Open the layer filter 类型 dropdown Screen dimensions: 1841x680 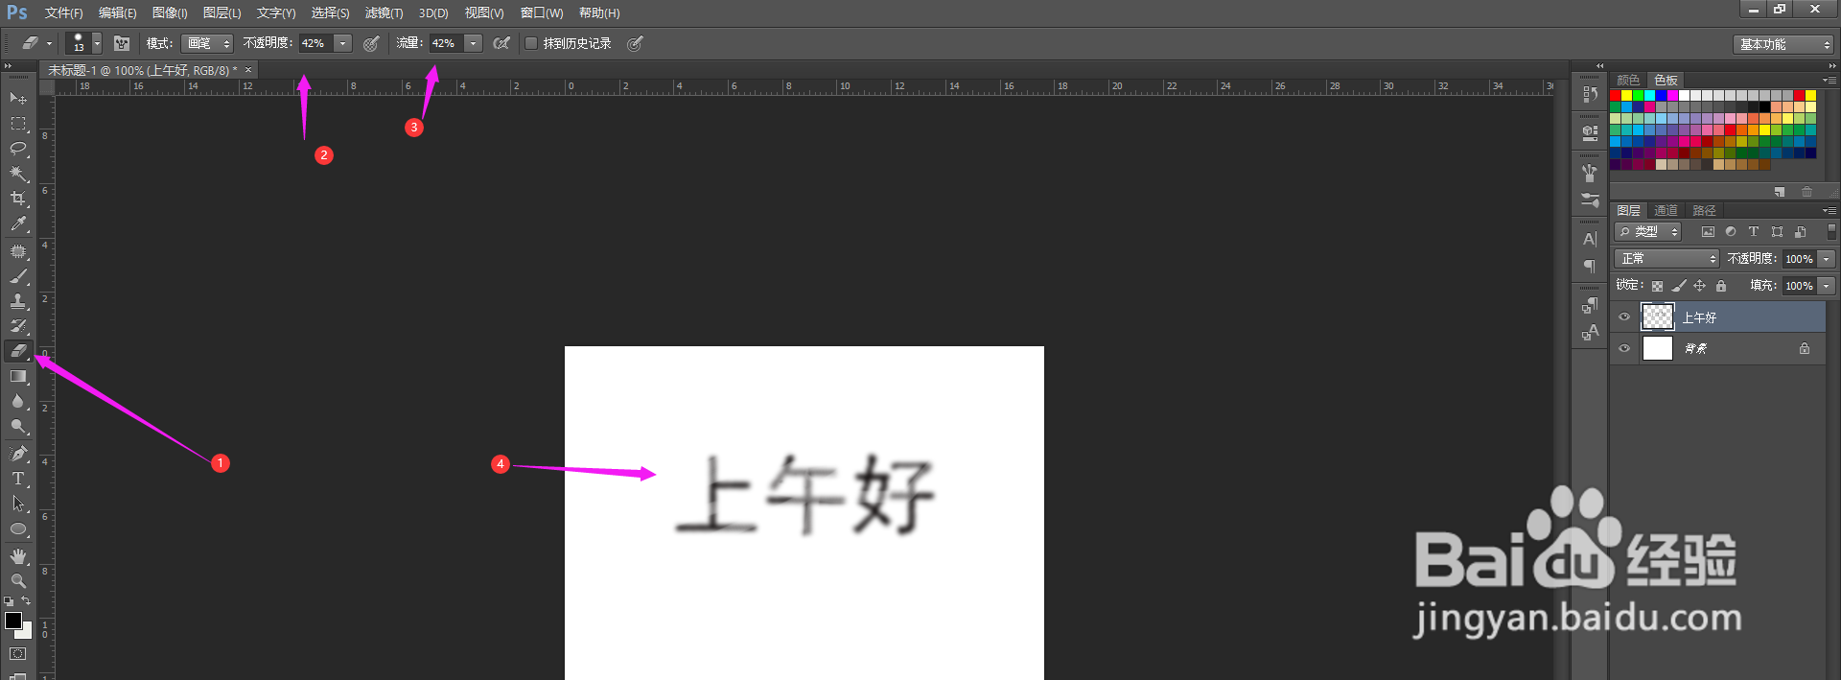tap(1648, 232)
